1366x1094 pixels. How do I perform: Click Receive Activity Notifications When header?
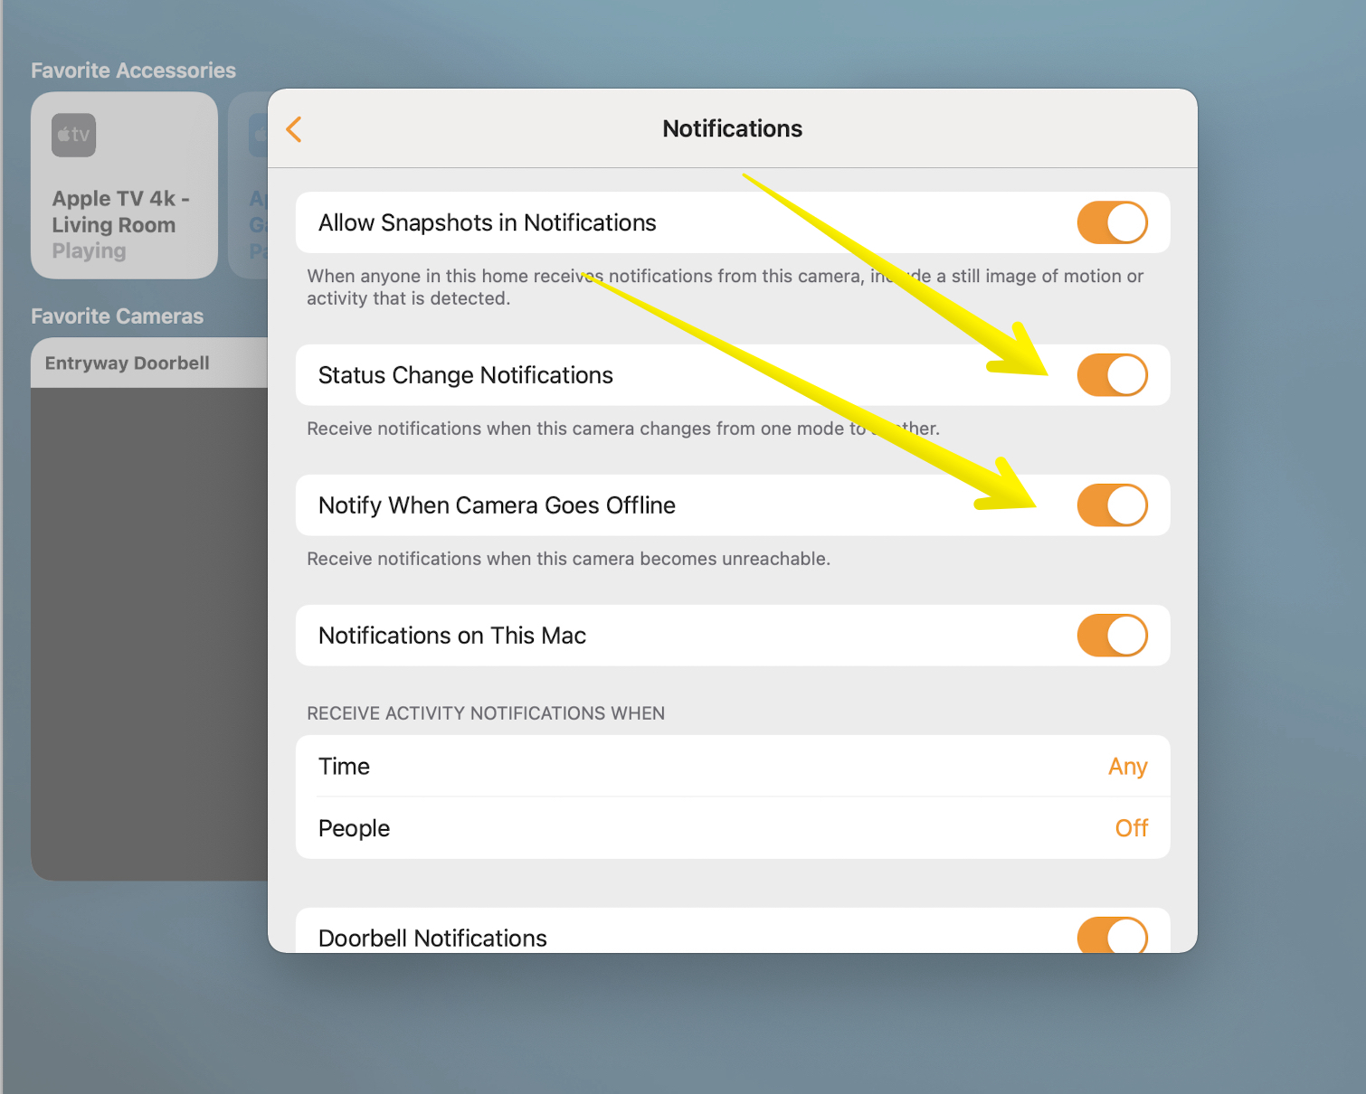tap(486, 713)
